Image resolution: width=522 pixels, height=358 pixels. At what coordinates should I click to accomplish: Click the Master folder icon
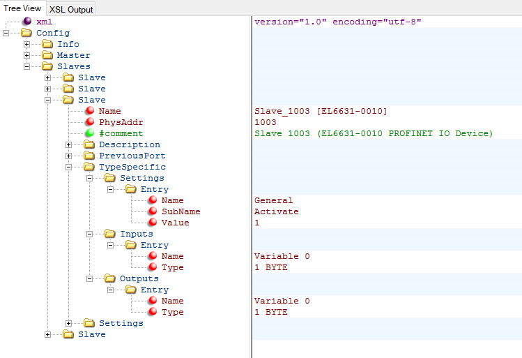(47, 55)
